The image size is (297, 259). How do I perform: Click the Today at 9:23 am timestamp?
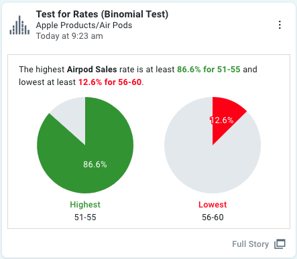(70, 36)
